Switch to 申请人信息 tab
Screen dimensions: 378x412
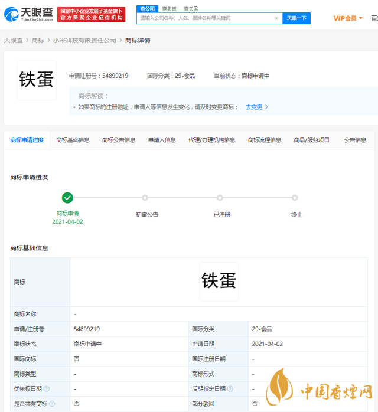tap(162, 140)
